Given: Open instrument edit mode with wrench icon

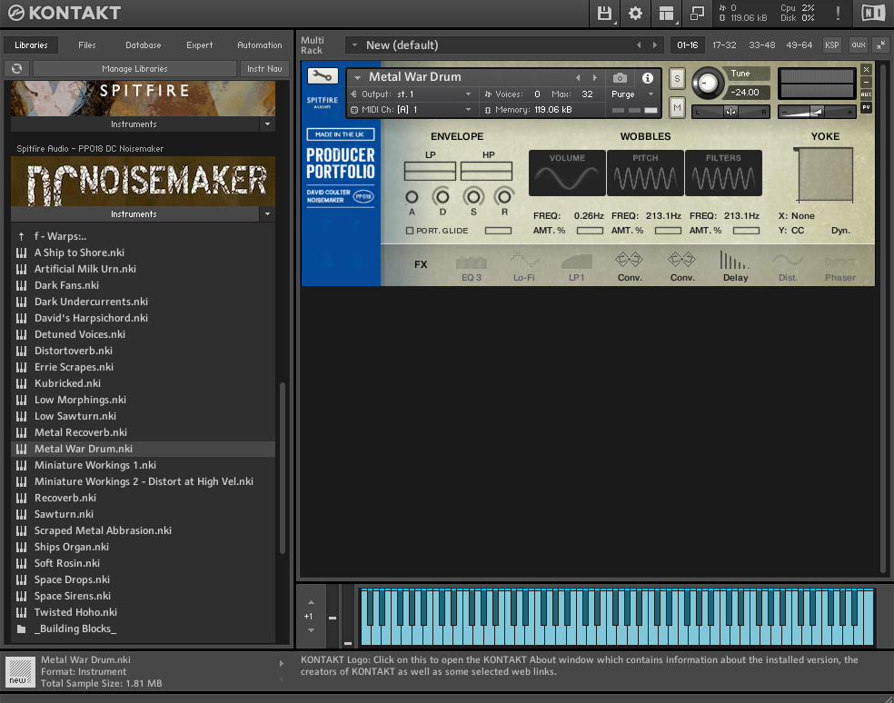Looking at the screenshot, I should point(323,75).
